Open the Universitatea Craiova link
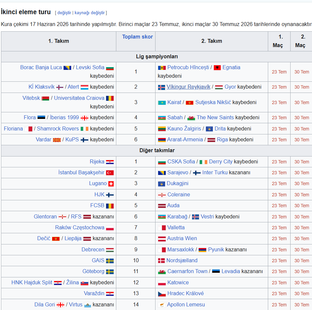 79,98
